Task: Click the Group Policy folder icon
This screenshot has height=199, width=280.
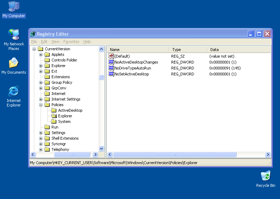Action: coord(47,82)
